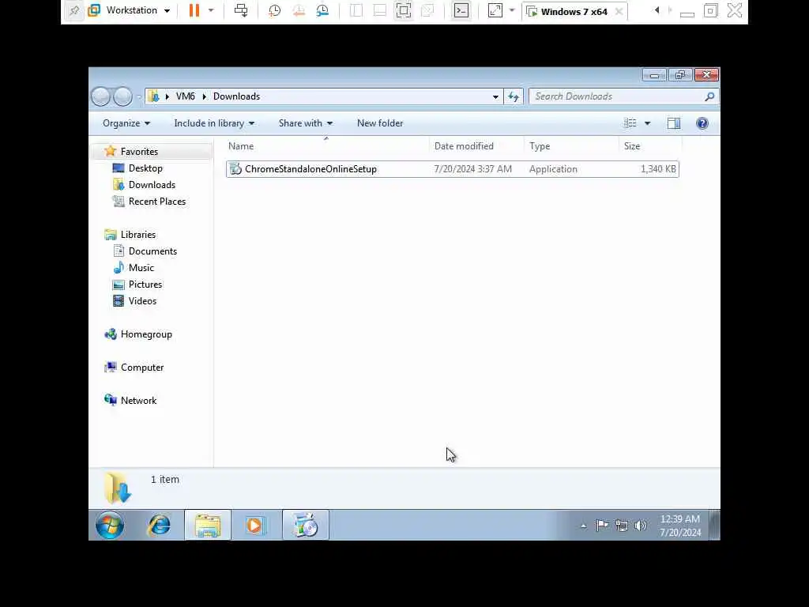
Task: Open Action Center flag icon
Action: (602, 526)
